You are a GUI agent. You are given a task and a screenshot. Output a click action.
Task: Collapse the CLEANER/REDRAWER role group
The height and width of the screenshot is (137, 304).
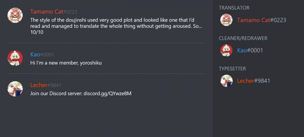[x=243, y=38]
